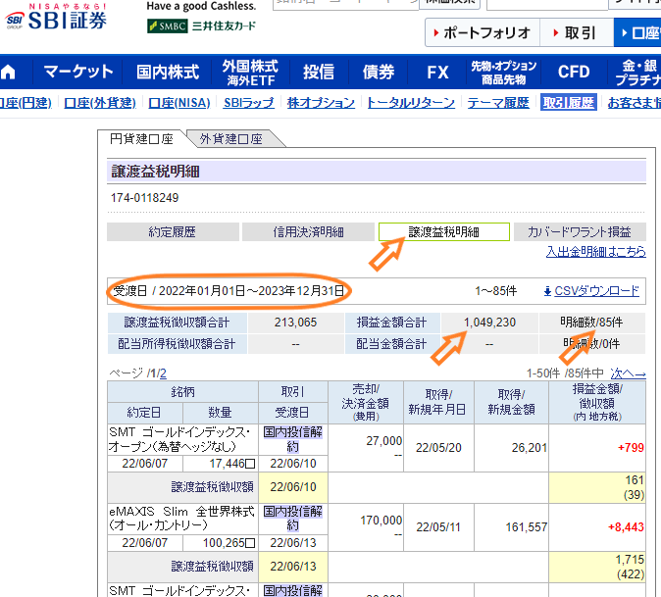Select the カバードワラント損益 tab button
661x597 pixels.
point(580,232)
